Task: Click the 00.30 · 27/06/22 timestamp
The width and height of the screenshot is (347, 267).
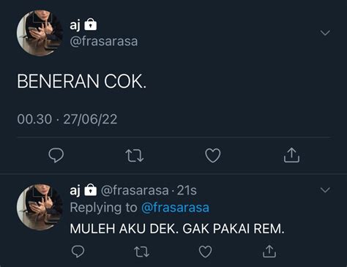Action: tap(67, 119)
